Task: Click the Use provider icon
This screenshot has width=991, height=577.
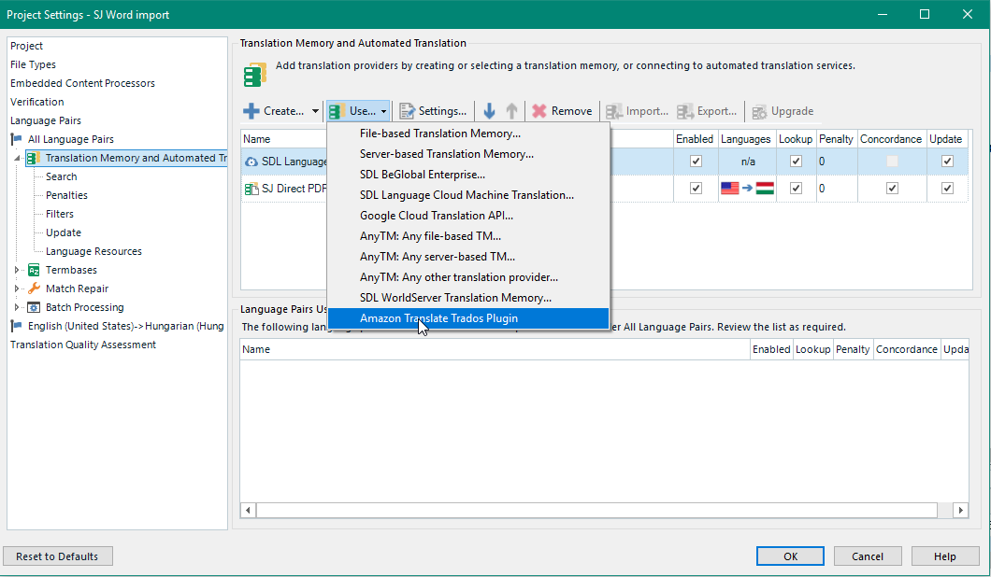Action: pyautogui.click(x=337, y=111)
